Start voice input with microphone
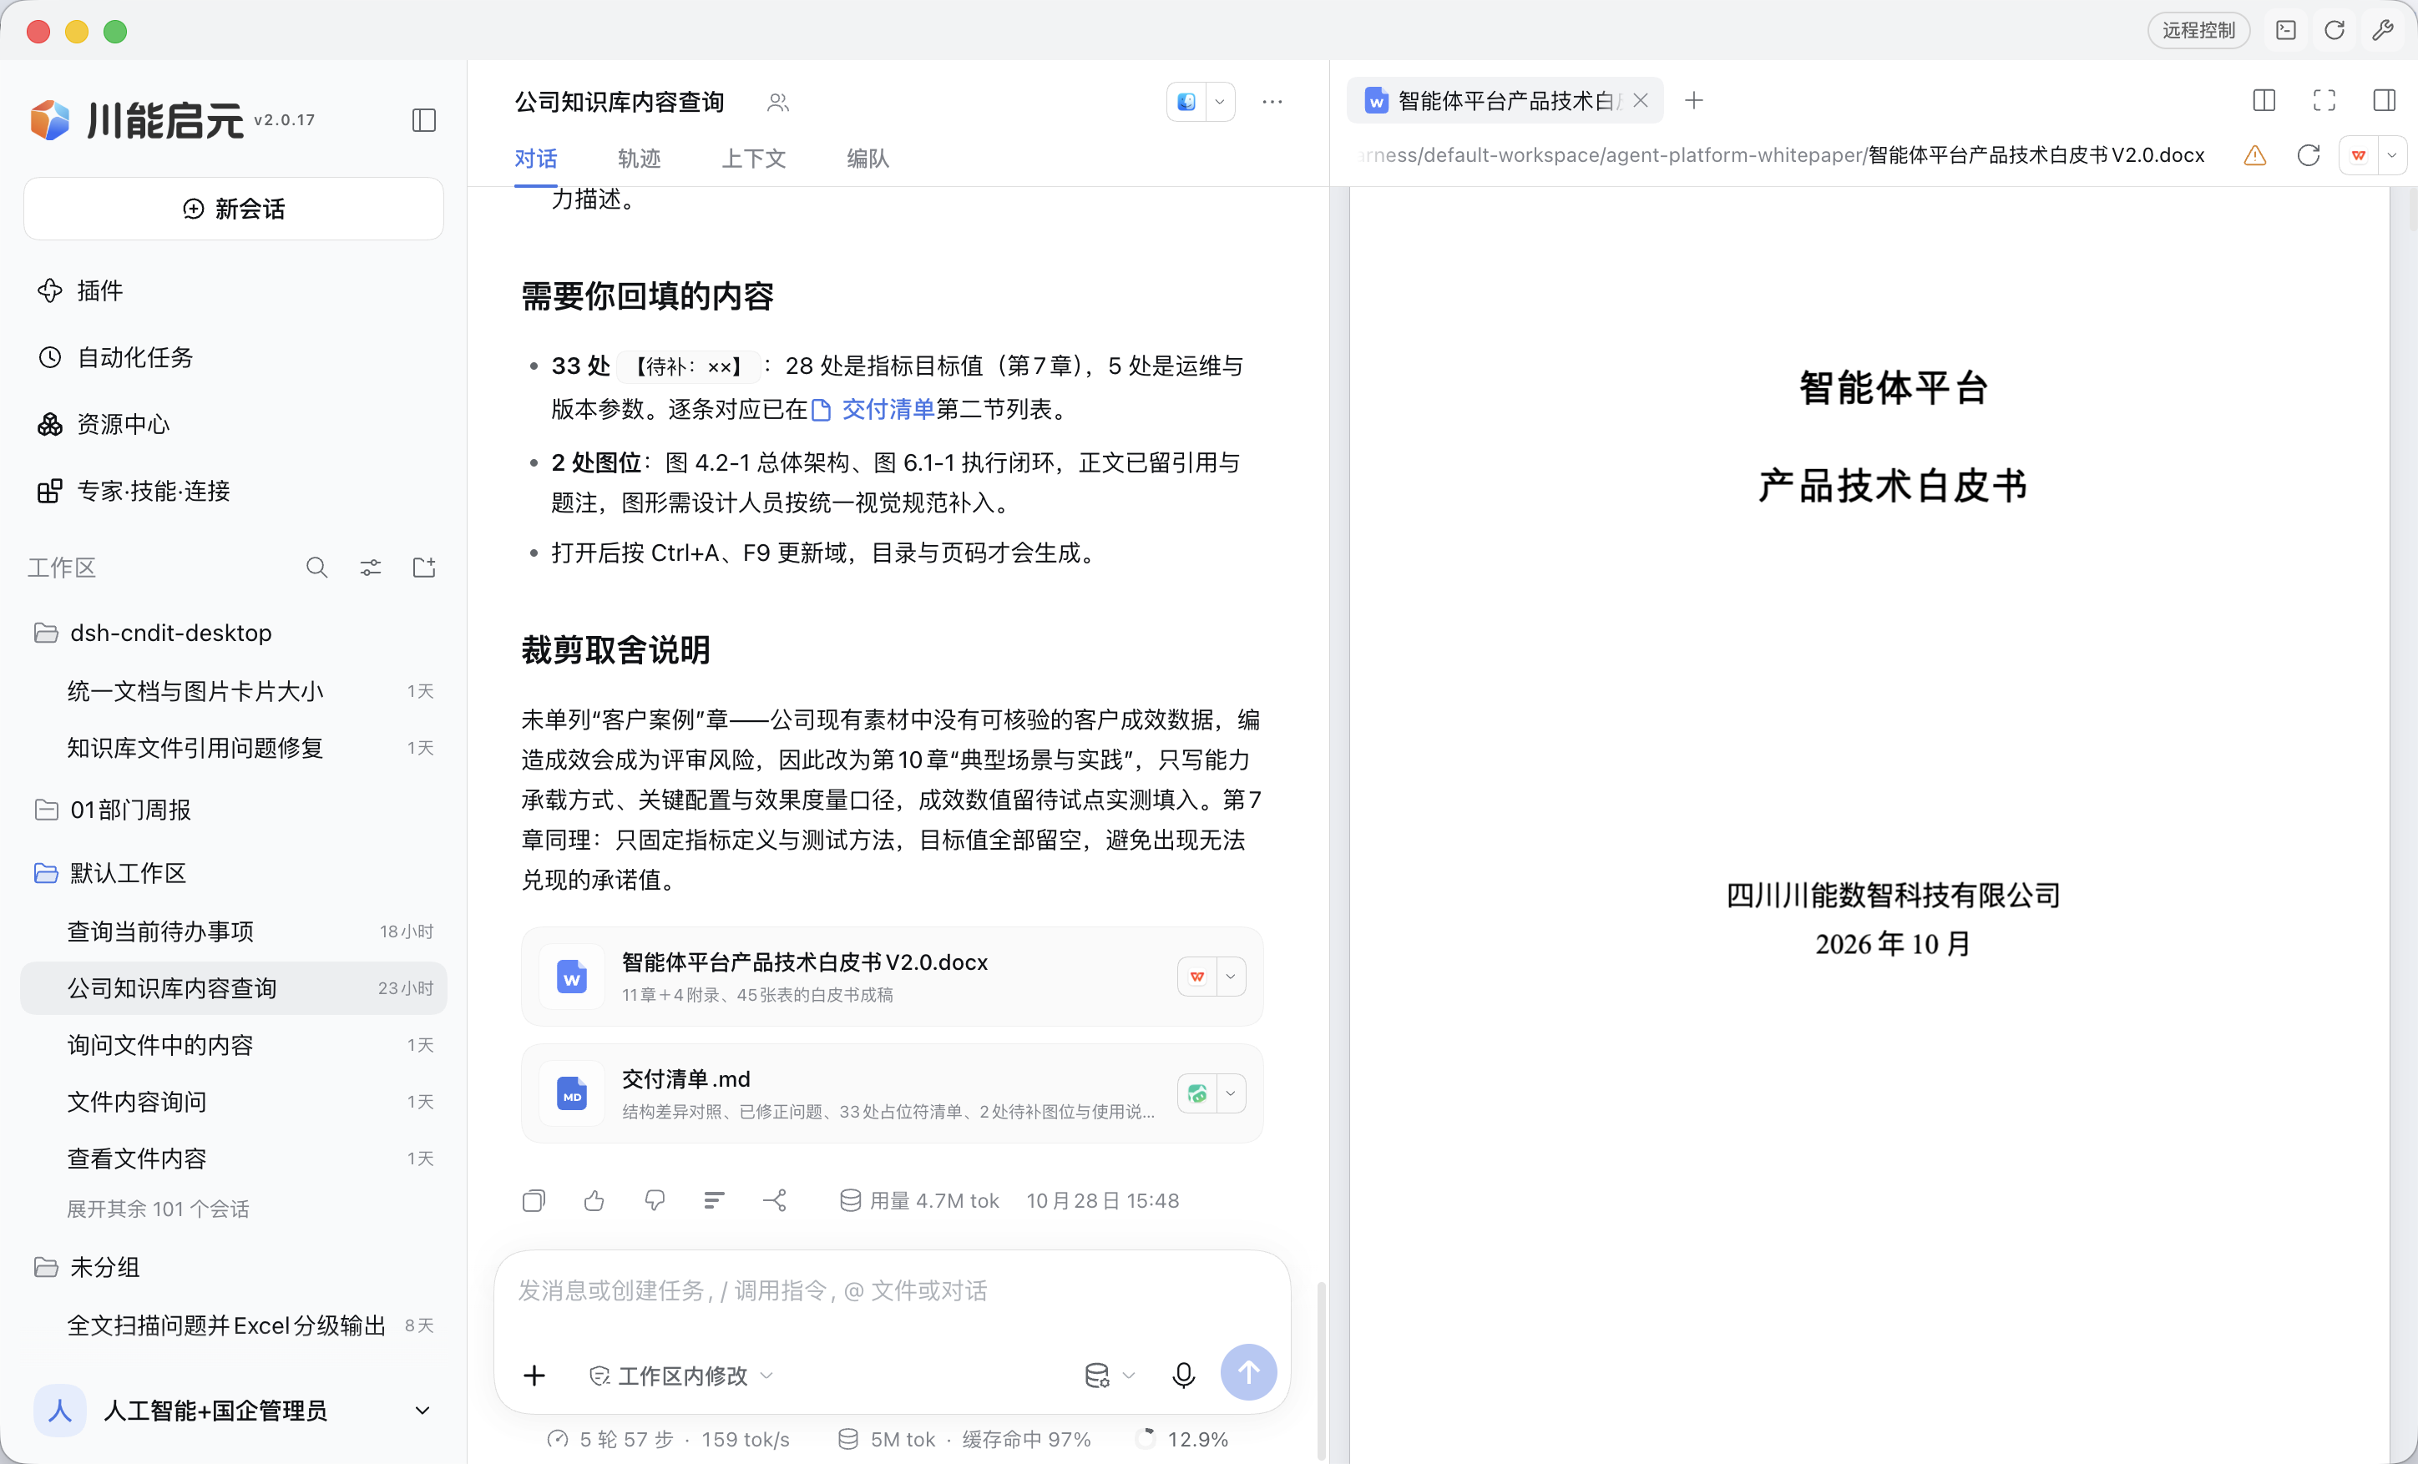2418x1464 pixels. point(1183,1375)
